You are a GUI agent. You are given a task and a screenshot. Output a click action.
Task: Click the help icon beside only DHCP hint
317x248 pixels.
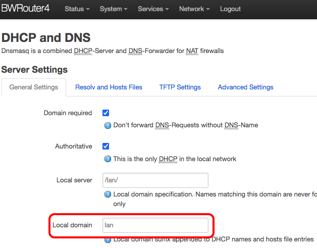(x=108, y=159)
